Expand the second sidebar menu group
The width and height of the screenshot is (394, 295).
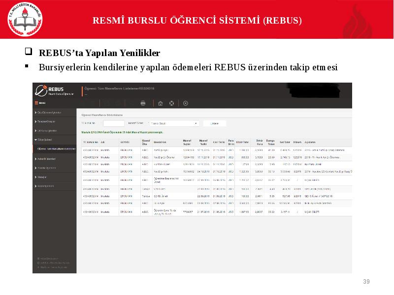[55, 121]
